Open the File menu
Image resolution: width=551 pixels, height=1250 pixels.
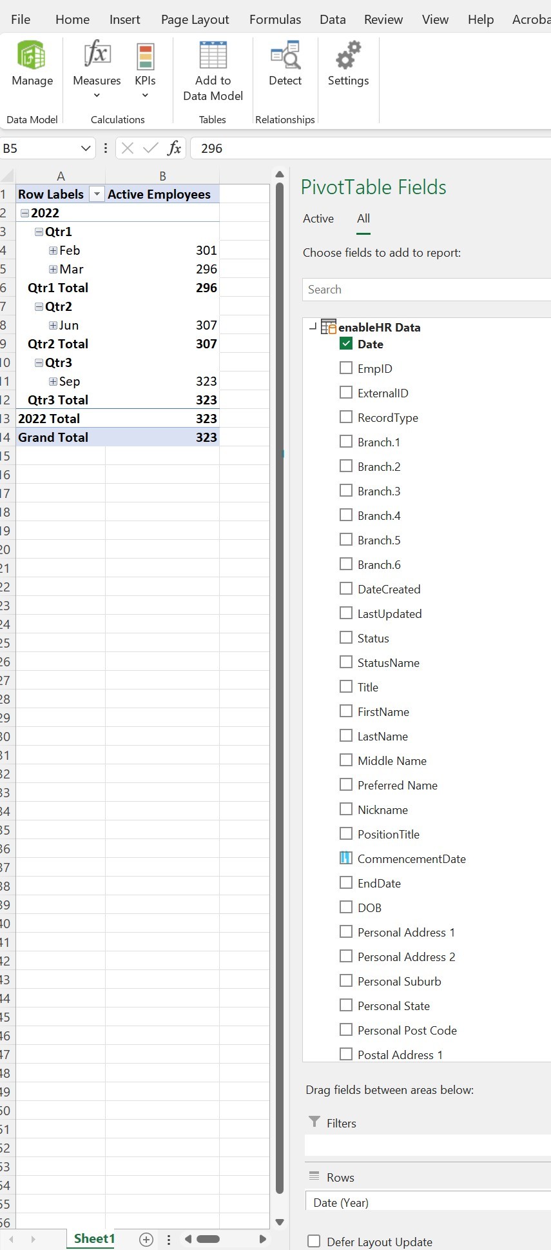[21, 19]
